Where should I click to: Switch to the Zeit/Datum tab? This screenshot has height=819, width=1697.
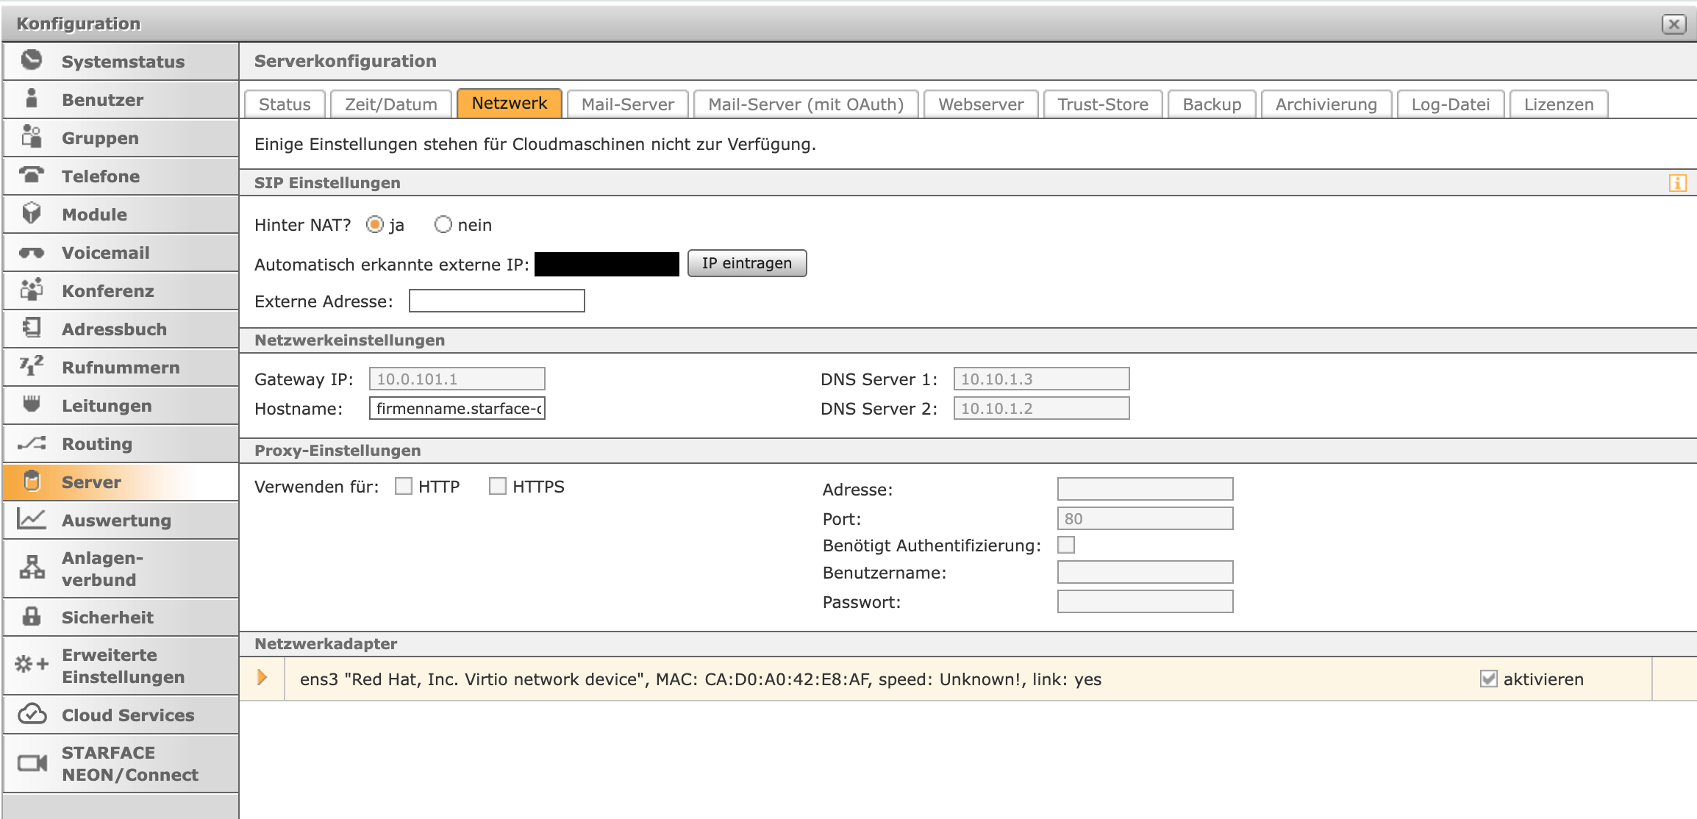[391, 104]
